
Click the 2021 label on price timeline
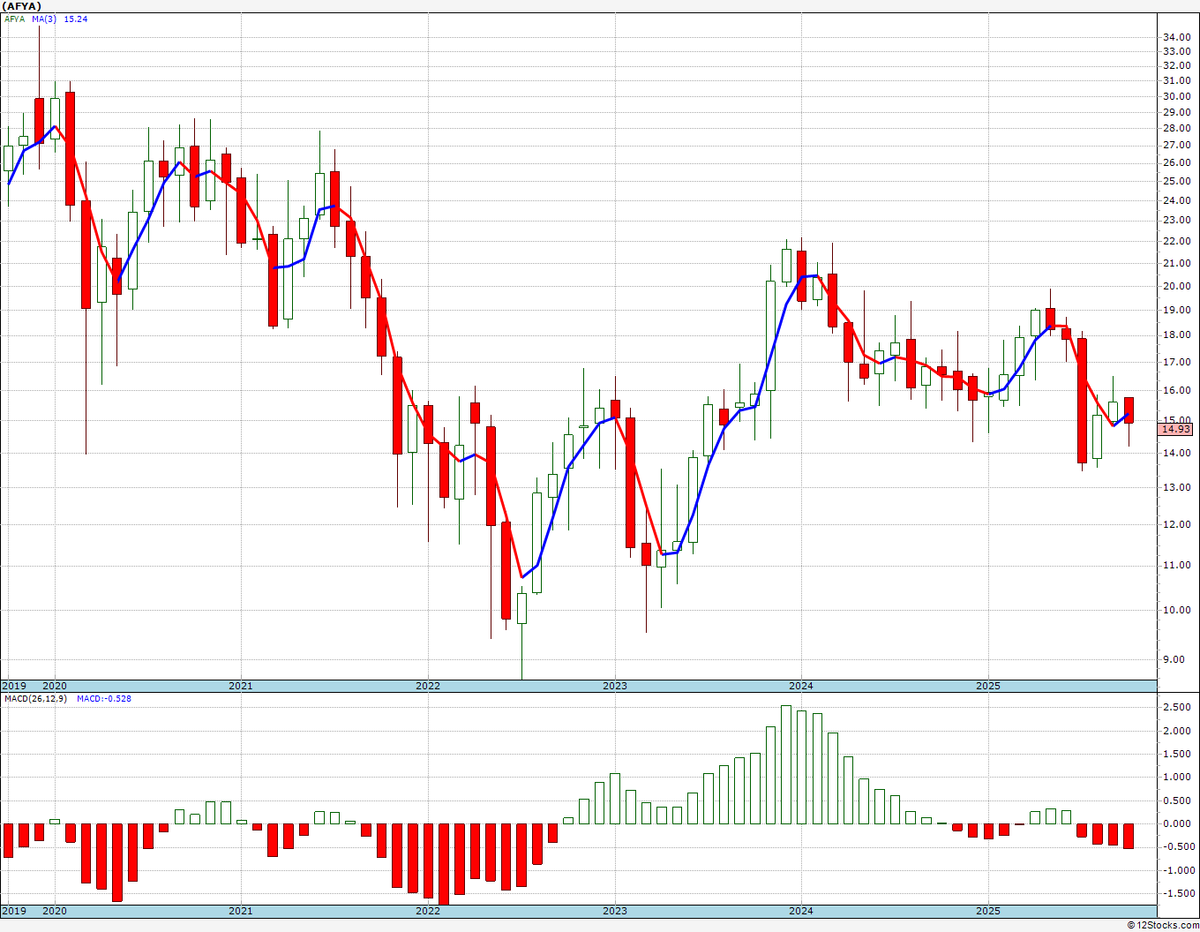(x=241, y=686)
